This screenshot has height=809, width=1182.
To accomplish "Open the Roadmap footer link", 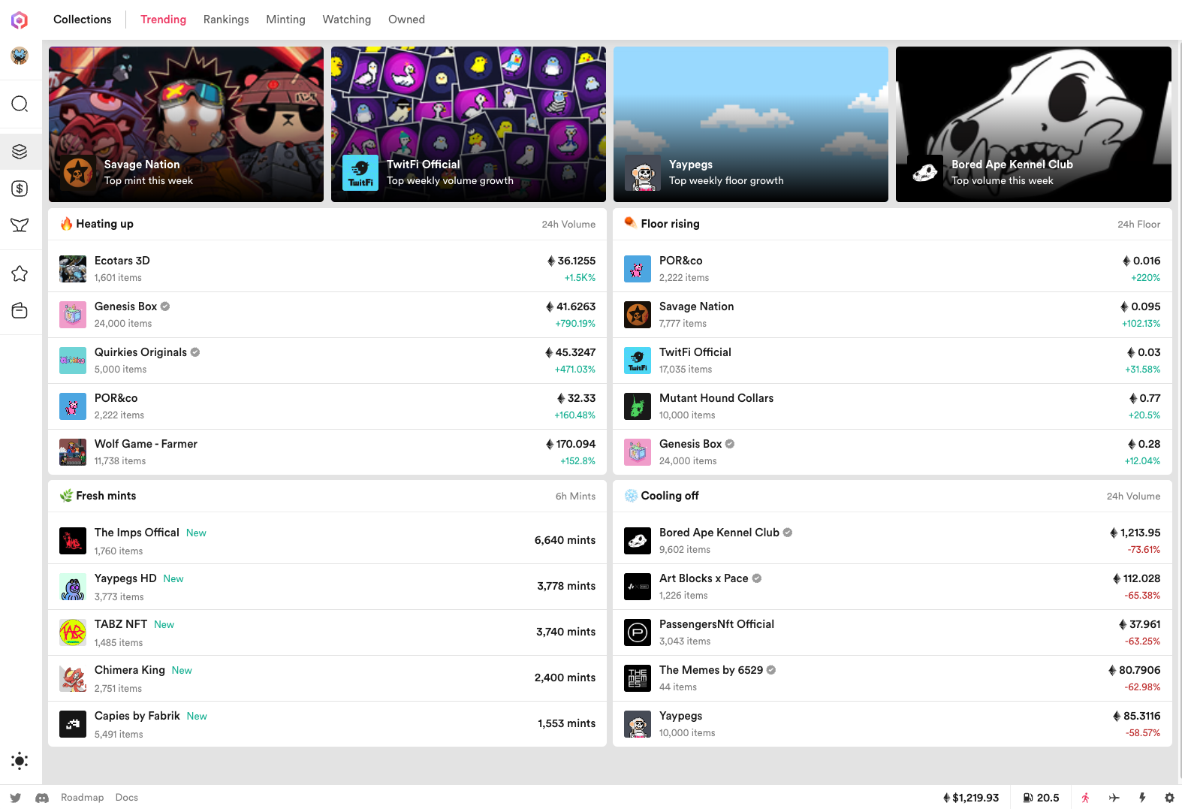I will (82, 798).
